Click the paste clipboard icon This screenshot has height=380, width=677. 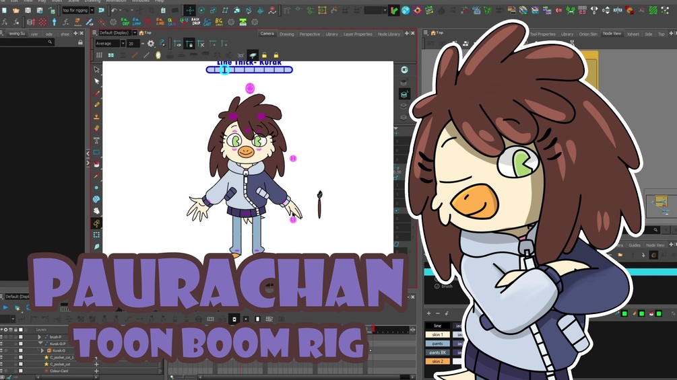(x=163, y=10)
